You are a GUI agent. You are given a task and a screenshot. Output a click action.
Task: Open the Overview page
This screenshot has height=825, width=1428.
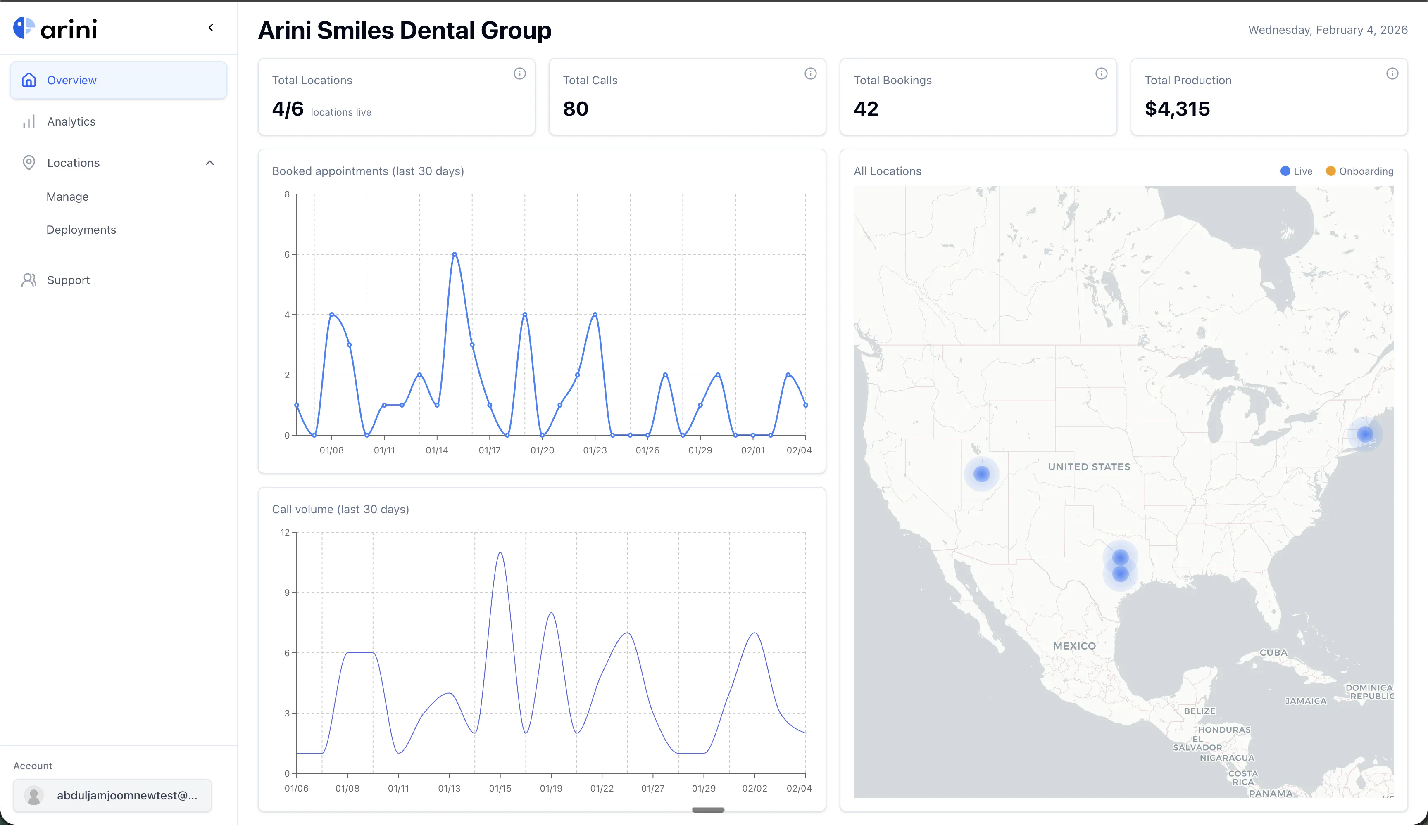(x=119, y=81)
